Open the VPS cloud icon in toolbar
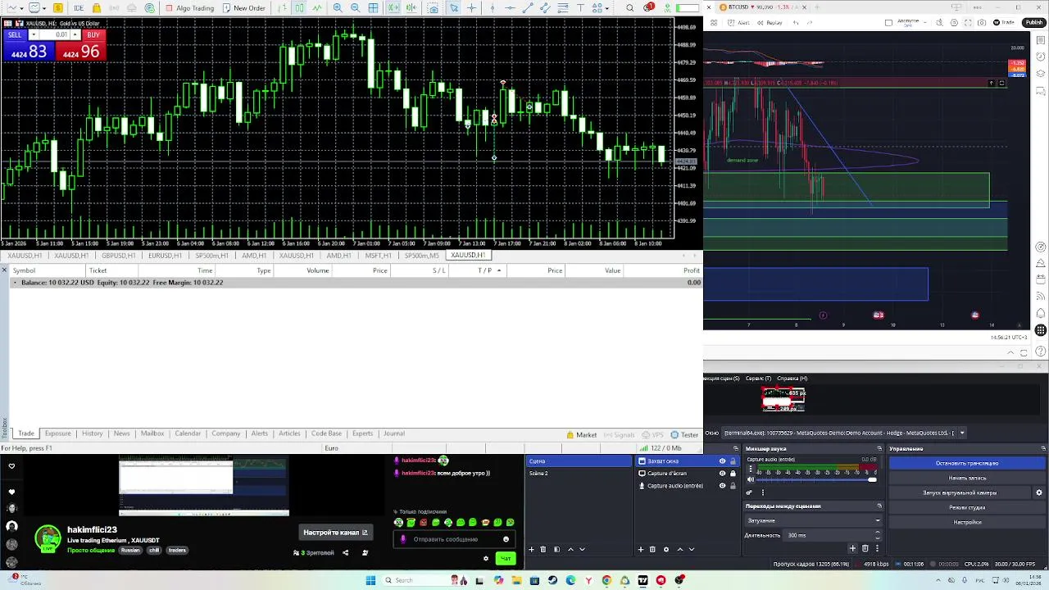 (x=131, y=8)
